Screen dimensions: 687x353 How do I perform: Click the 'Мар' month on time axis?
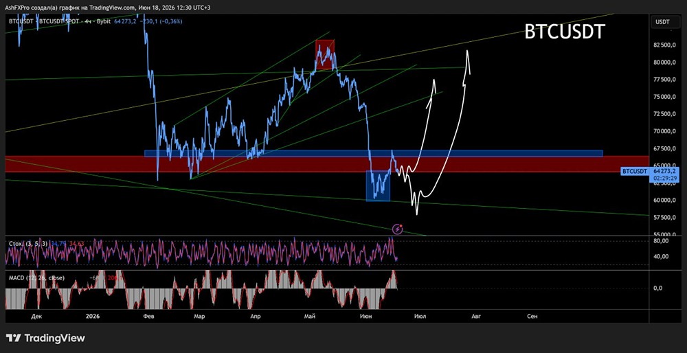coord(199,316)
